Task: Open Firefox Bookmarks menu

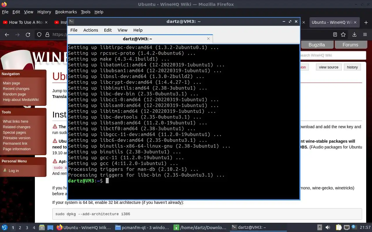Action: click(66, 12)
